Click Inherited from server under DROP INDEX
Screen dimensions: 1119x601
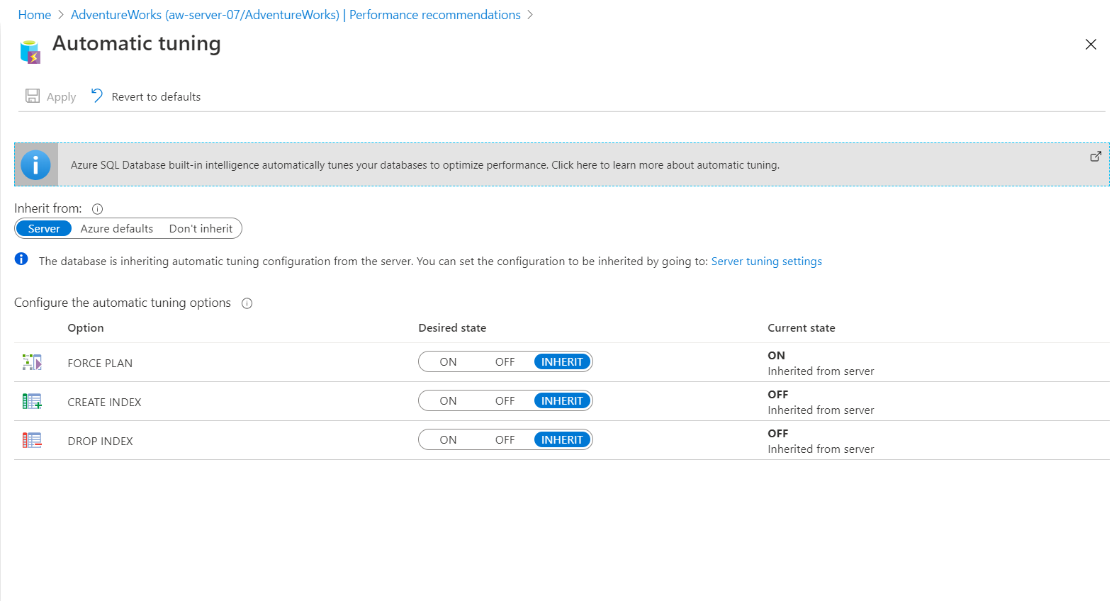click(821, 449)
